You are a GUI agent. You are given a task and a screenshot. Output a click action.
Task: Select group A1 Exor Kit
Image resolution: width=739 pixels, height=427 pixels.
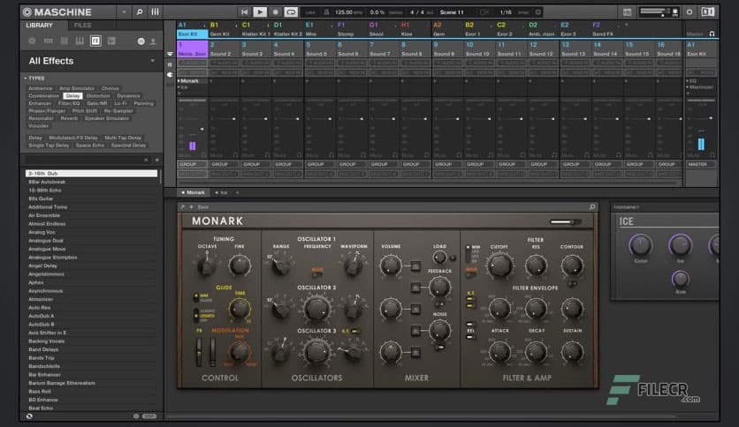(x=193, y=29)
